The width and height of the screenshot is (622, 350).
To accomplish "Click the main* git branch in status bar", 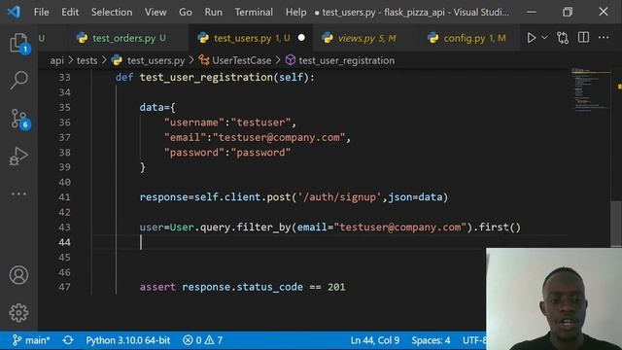I will (31, 340).
